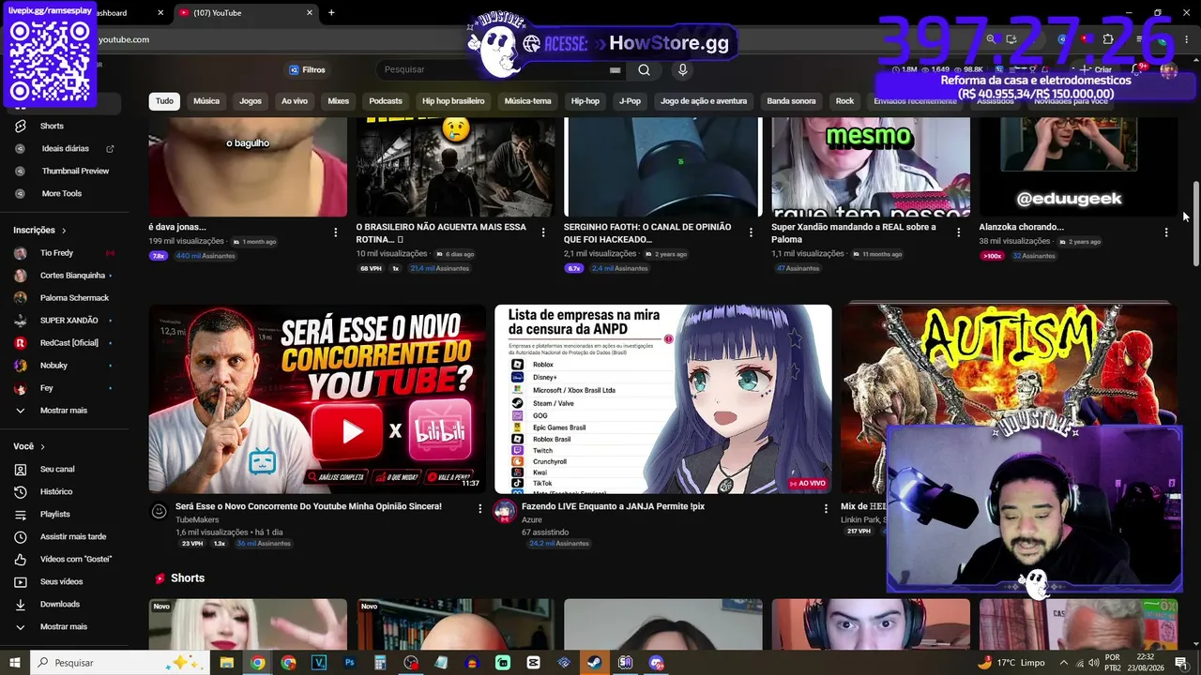Image resolution: width=1201 pixels, height=675 pixels.
Task: Open Ideais diárias sidebar tool
Action: coord(65,148)
